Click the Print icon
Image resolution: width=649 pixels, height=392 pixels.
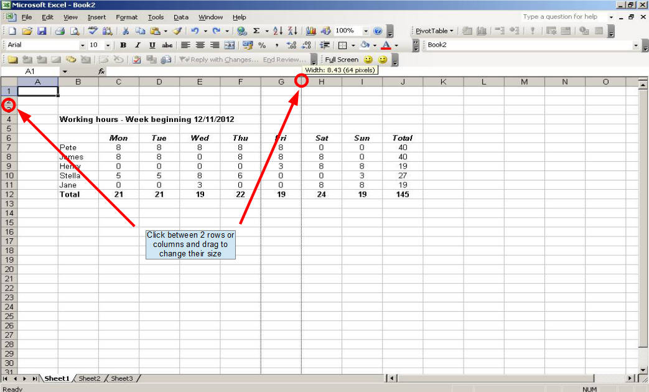pos(60,30)
